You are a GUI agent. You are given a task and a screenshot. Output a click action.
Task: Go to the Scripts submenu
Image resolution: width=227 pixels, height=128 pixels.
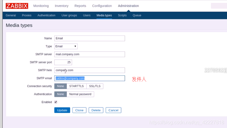tap(122, 15)
